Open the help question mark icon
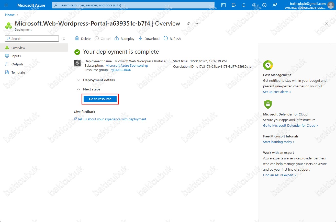336x222 pixels. [x=264, y=5]
